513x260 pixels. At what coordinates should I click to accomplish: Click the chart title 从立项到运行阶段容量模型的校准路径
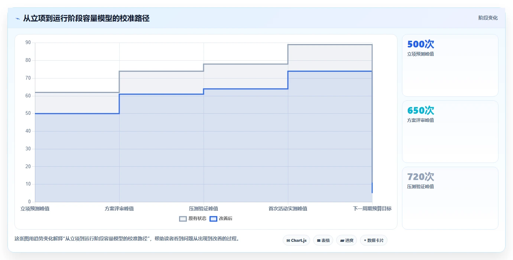pyautogui.click(x=86, y=18)
